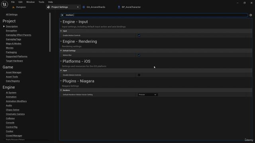255x143 pixels.
Task: Open the Encryption settings
Action: click(12, 31)
